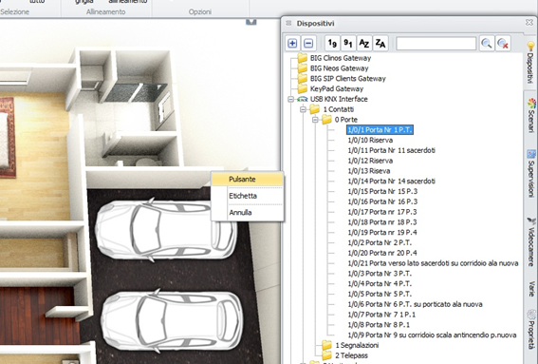538x364 pixels.
Task: Open the Scenari side tab
Action: click(531, 116)
